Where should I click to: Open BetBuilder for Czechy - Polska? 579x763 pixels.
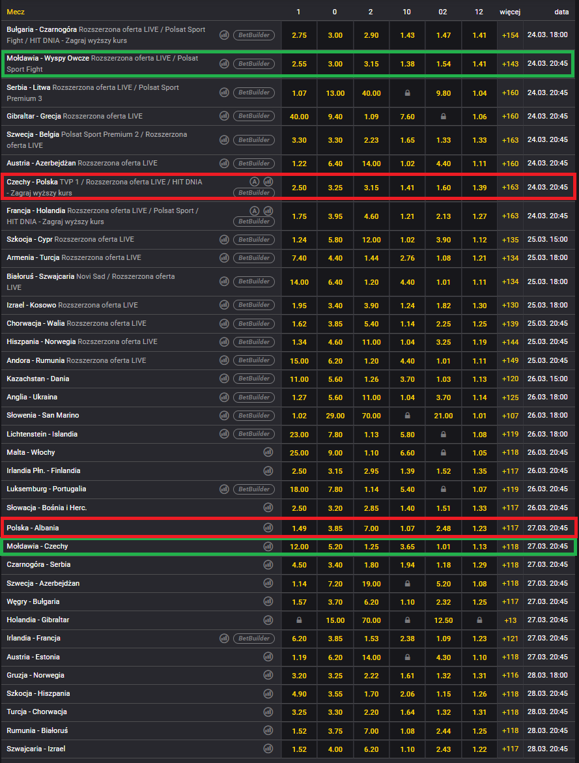click(254, 193)
